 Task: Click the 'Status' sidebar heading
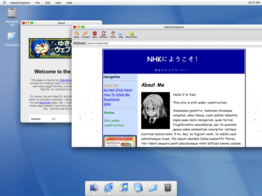(109, 113)
